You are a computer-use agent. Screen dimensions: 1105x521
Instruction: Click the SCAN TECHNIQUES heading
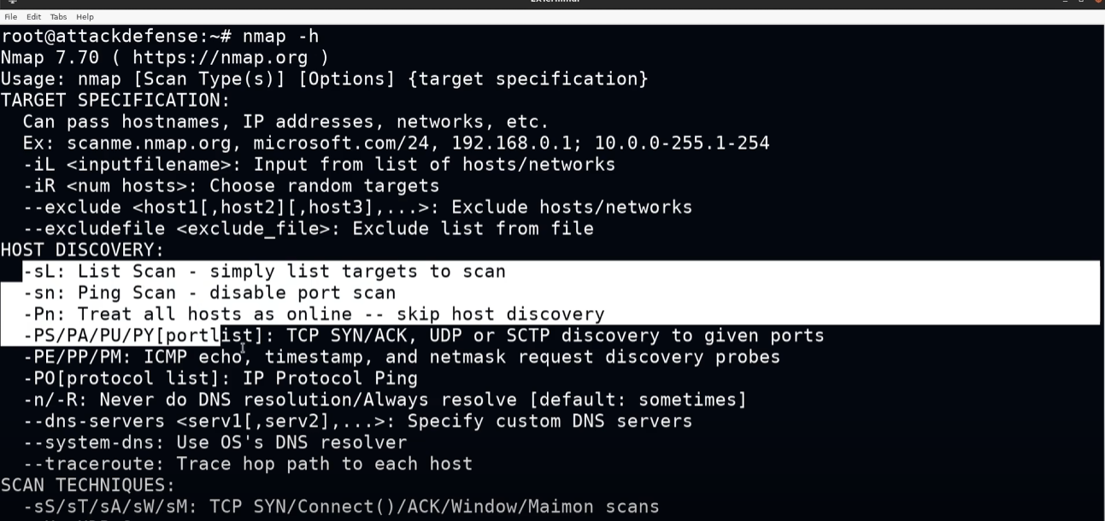pyautogui.click(x=87, y=485)
